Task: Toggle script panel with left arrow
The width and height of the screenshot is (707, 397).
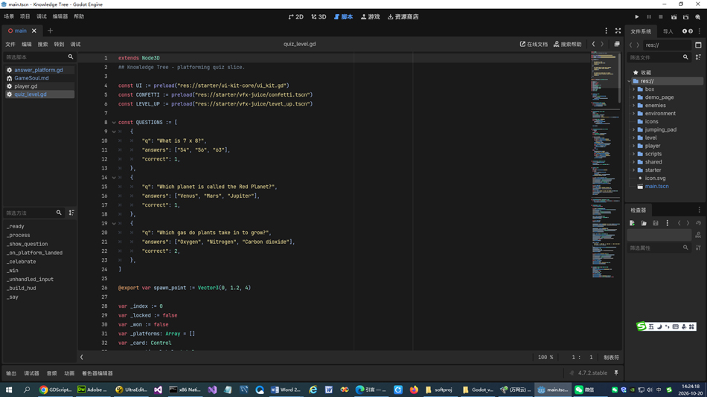Action: (82, 358)
